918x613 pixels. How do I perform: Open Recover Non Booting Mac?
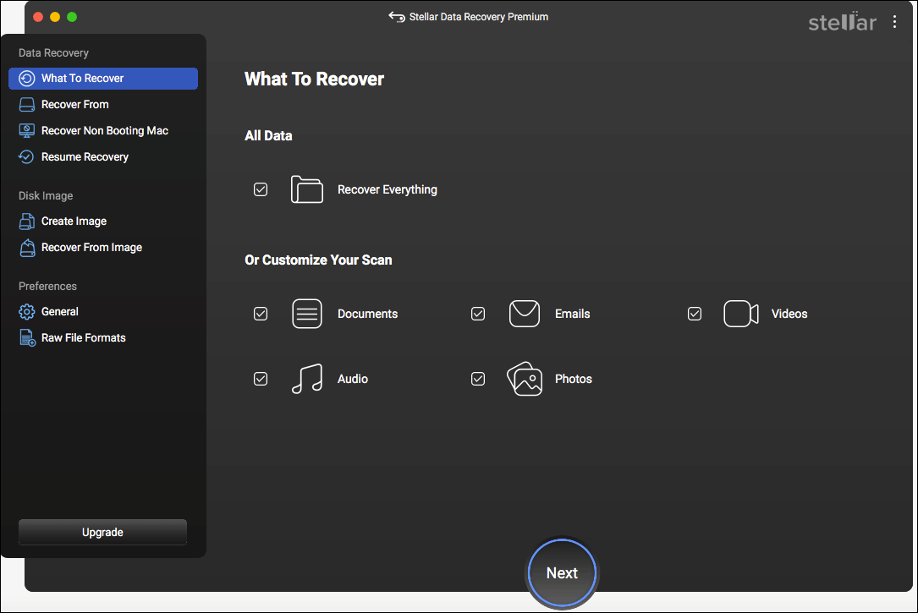[x=104, y=130]
